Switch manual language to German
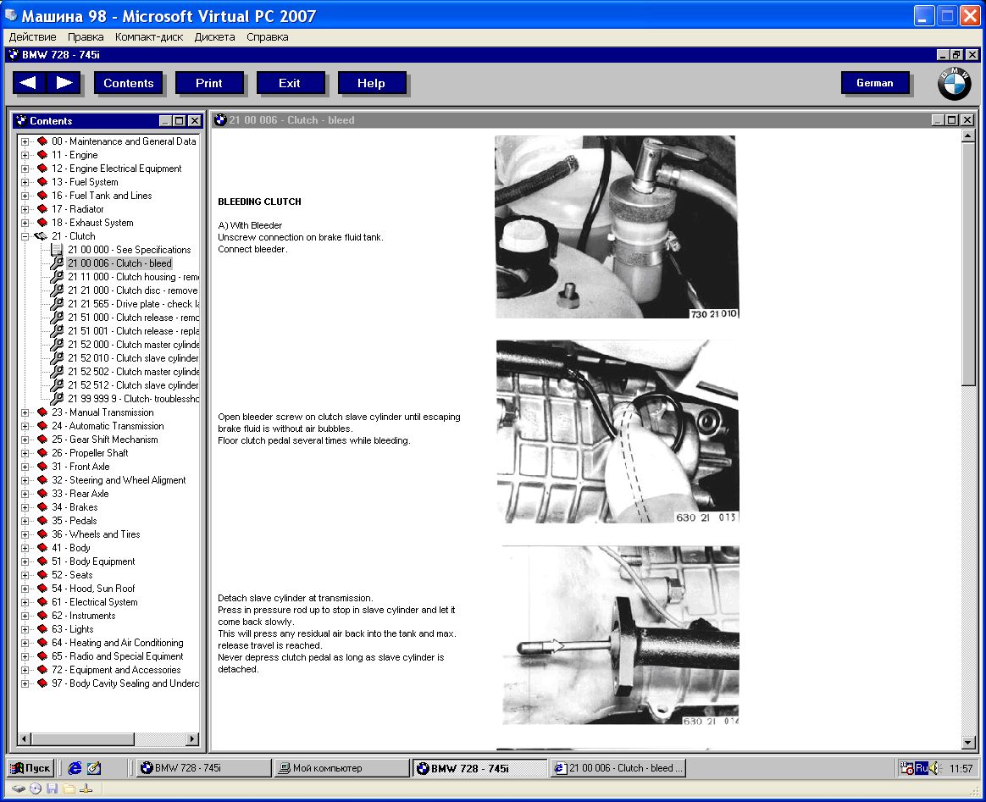986x802 pixels. click(875, 83)
